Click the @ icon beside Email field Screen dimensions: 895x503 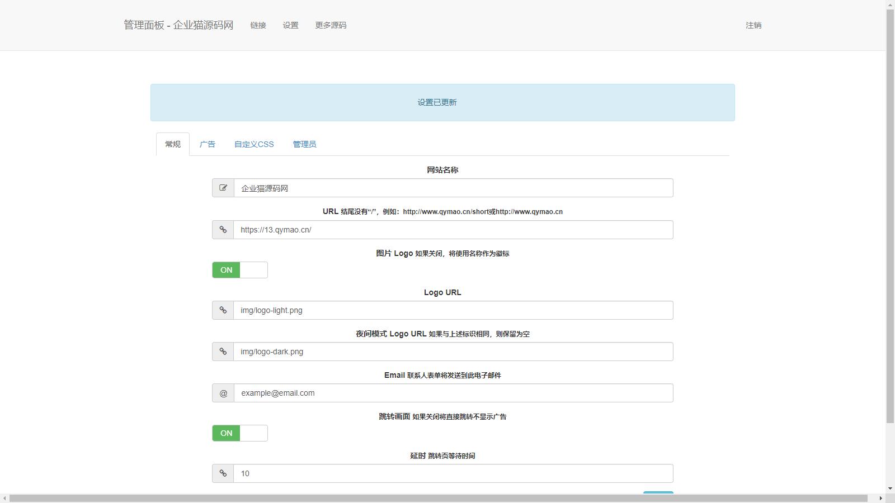pos(223,393)
